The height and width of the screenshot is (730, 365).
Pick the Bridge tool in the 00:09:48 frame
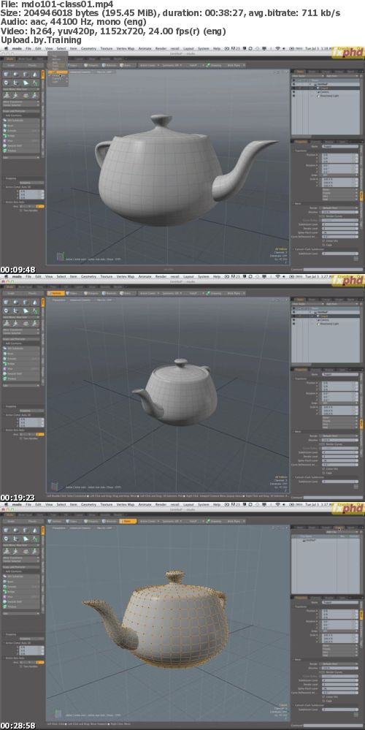[x=21, y=135]
